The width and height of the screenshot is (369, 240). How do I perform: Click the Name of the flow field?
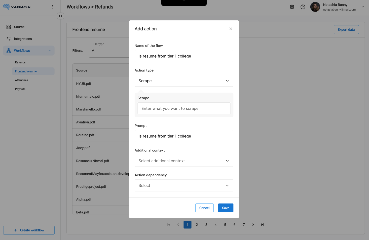pos(184,56)
